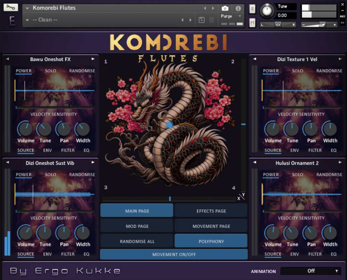Screen dimensions: 347x280
Task: Click the info icon in the header
Action: coord(238,8)
